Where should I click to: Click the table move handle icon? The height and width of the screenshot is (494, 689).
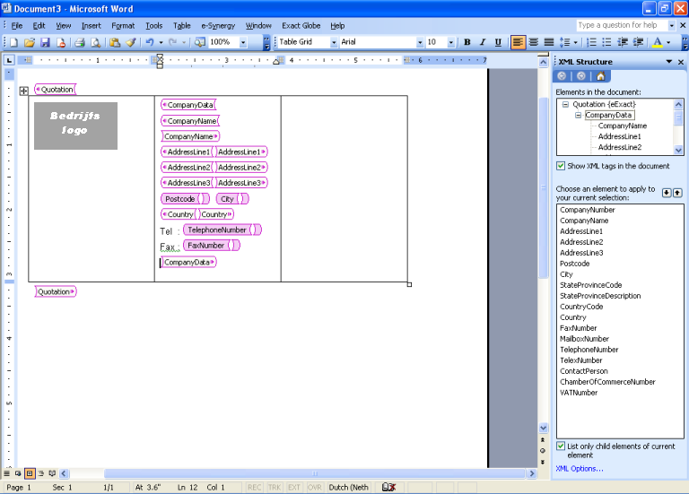[x=23, y=91]
